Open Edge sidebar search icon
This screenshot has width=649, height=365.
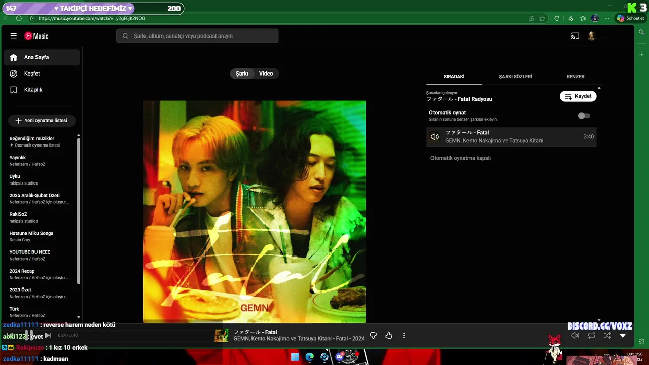point(641,32)
